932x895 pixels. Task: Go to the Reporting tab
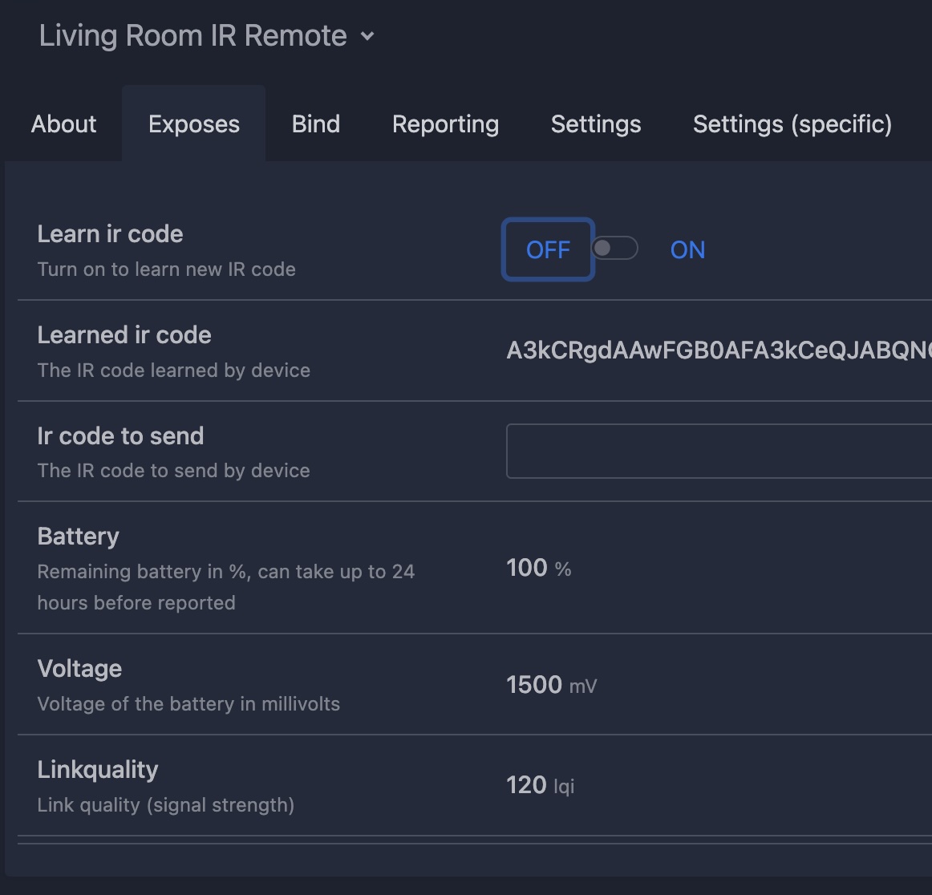(x=445, y=124)
